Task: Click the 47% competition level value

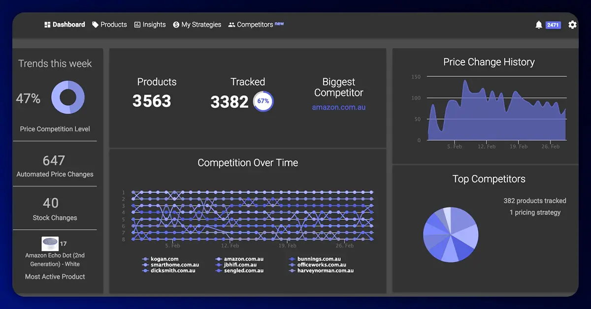Action: [28, 98]
